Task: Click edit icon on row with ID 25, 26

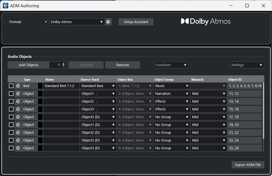Action: (x=18, y=148)
